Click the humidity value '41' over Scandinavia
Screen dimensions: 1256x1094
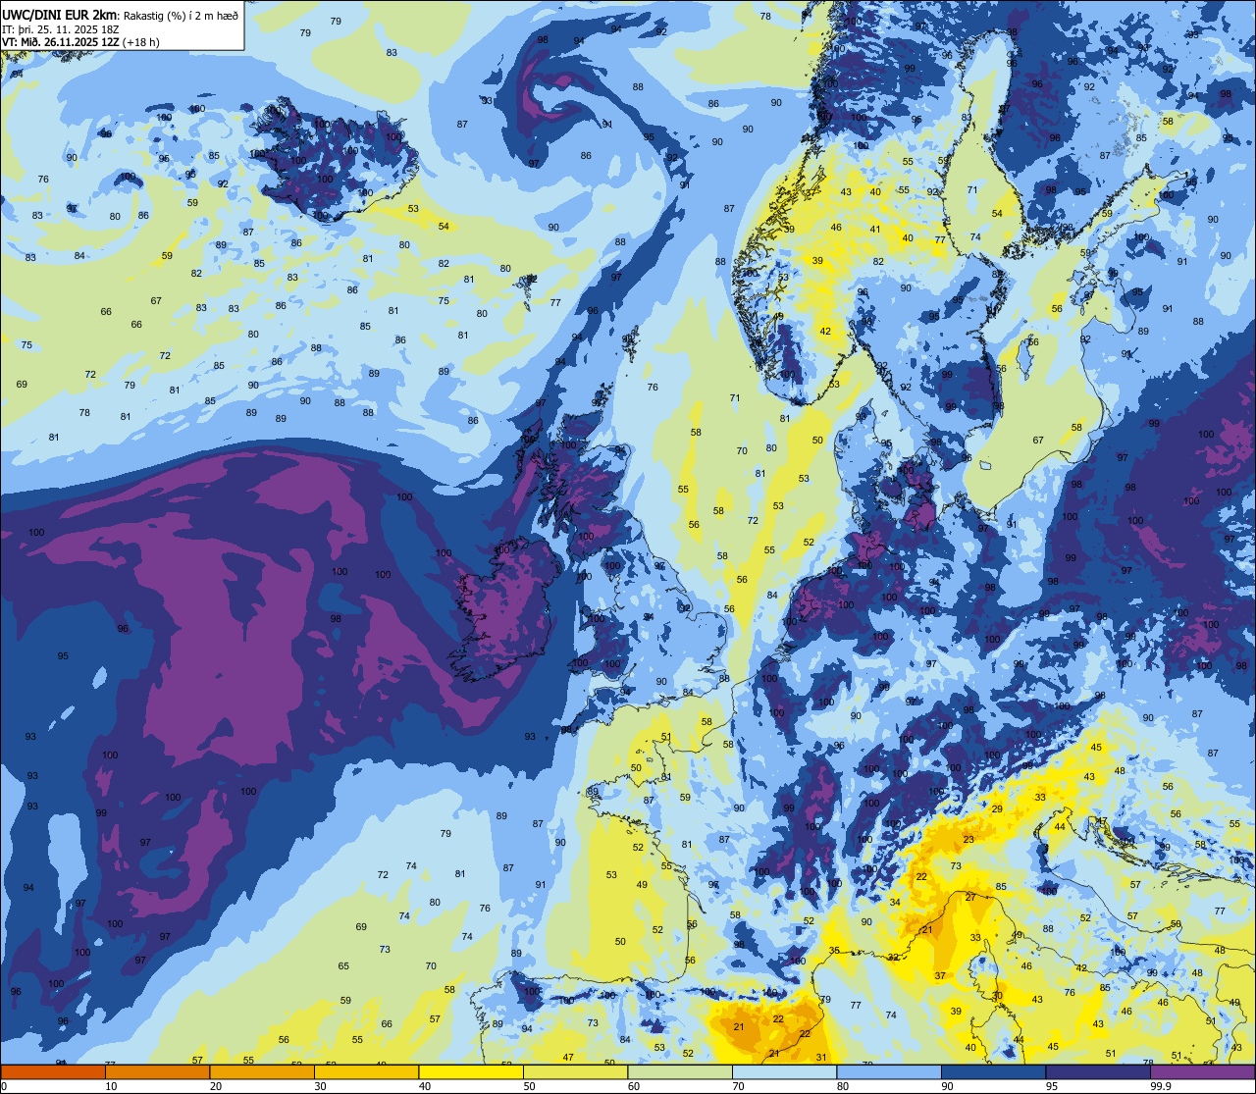pyautogui.click(x=874, y=230)
